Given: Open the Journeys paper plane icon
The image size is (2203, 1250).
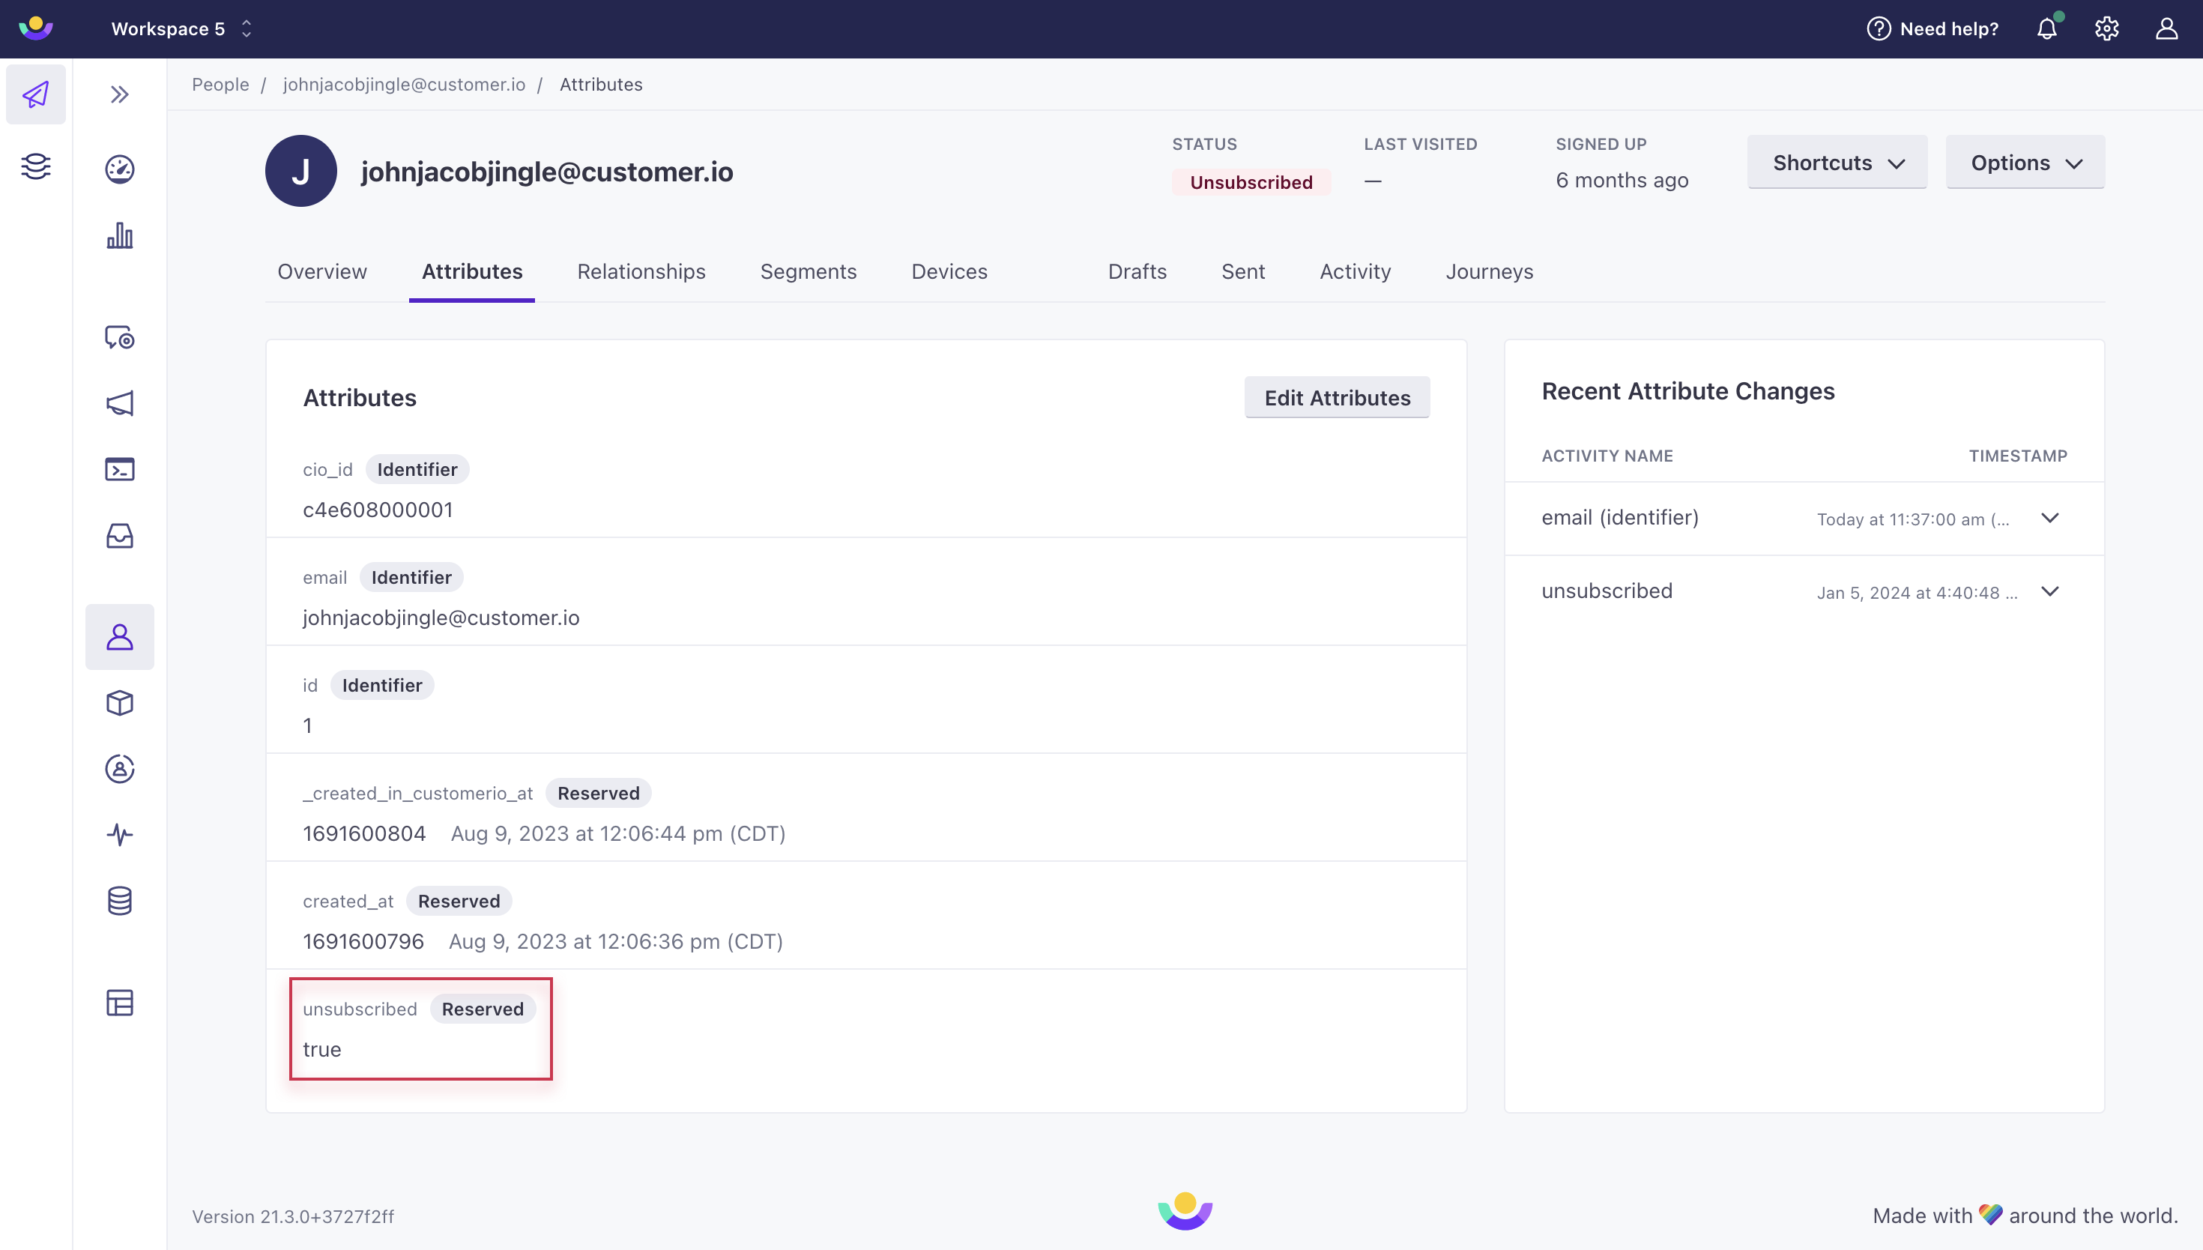Looking at the screenshot, I should [36, 94].
